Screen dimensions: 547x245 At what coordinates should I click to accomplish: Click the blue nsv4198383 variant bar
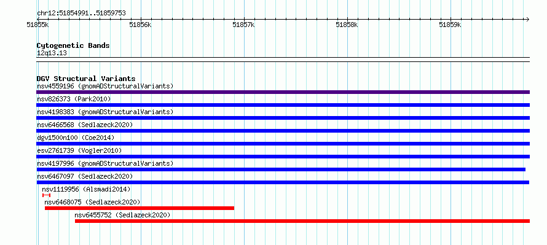283,118
